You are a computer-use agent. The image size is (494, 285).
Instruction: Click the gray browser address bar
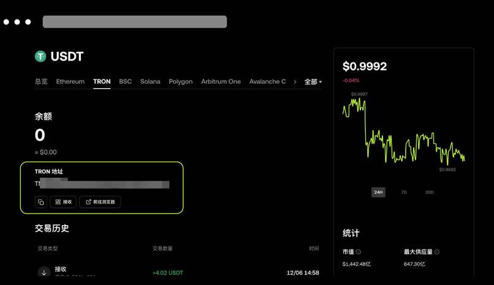pos(135,22)
